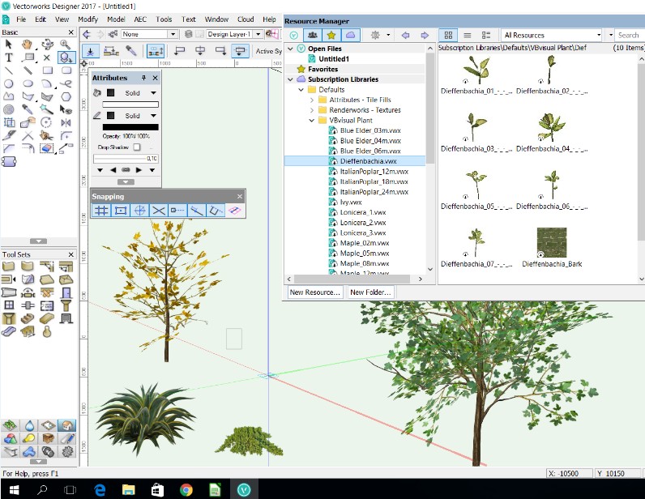Open the Door tool in Tool Sets

coord(66,292)
